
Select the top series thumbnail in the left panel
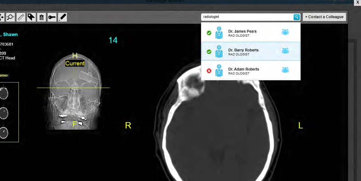point(4,94)
